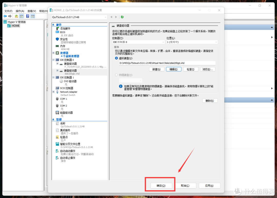Viewport: 277px width, 198px height.
Task: Collapse the Hardware (硬件) section
Action: click(53, 25)
